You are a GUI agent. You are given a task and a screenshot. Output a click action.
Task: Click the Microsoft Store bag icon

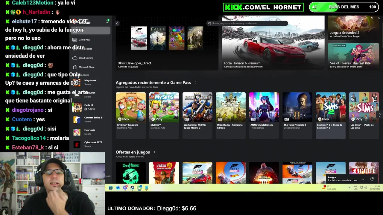click(75, 67)
